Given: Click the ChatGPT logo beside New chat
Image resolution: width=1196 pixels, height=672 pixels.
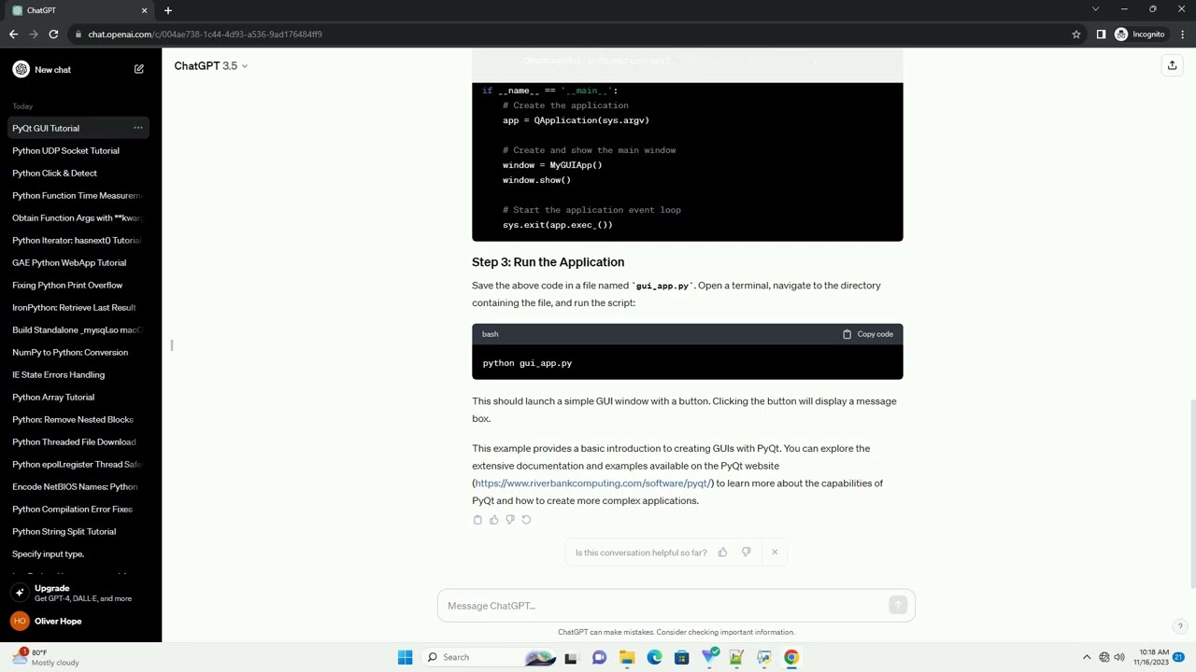Looking at the screenshot, I should [21, 69].
